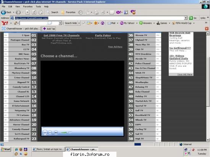Select channel 44 NASA TV
Image resolution: width=210 pixels, height=157 pixels.
144,73
